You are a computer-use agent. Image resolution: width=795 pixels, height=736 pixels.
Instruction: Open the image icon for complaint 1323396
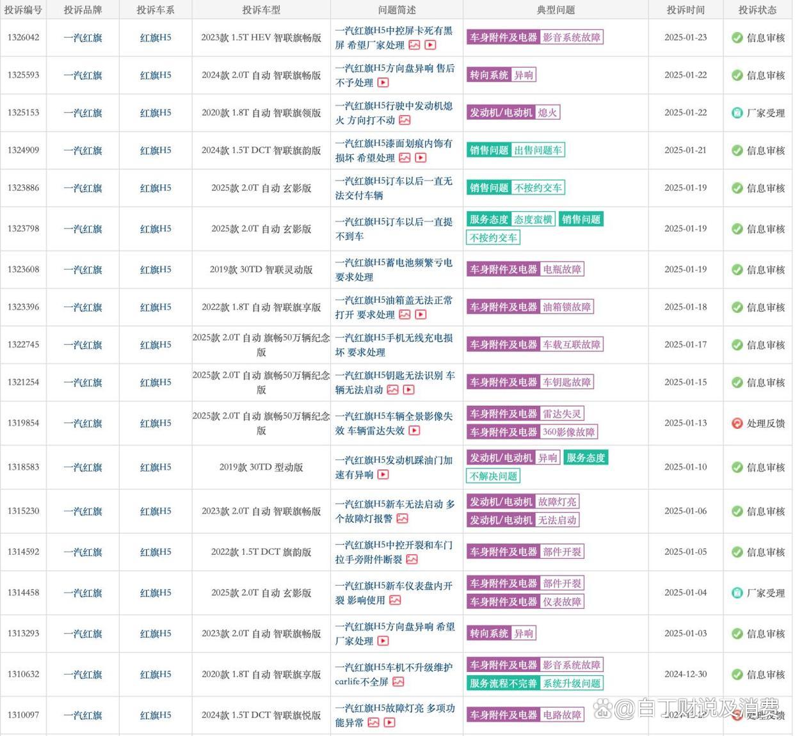click(405, 314)
